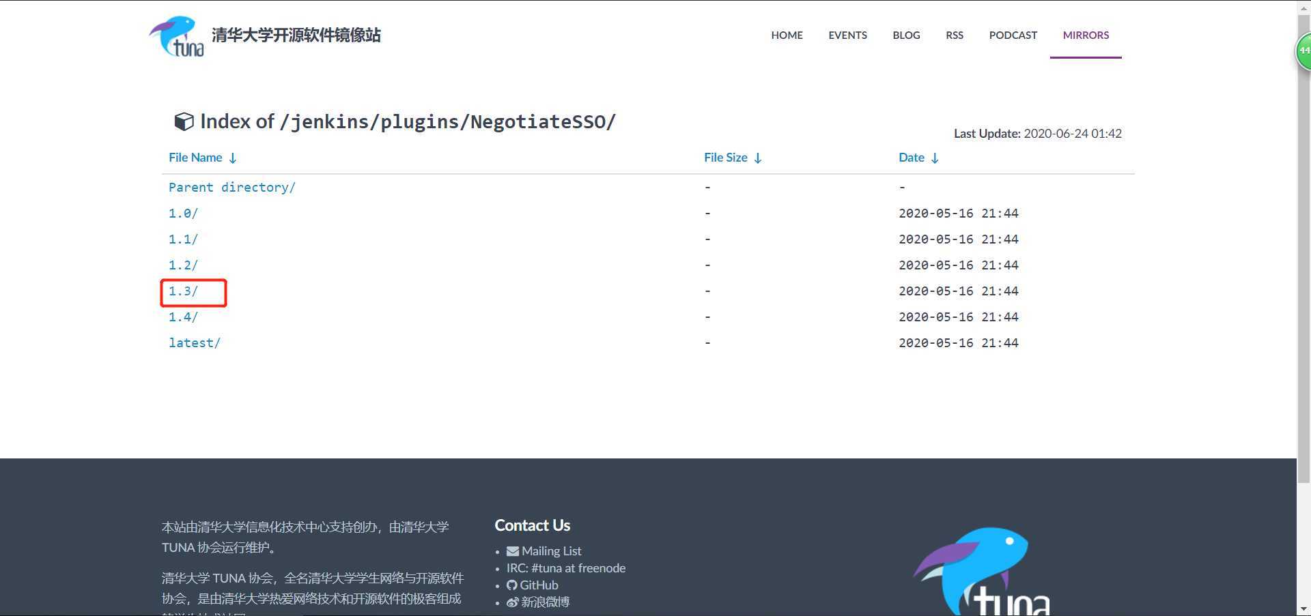Go to the EVENTS page
The height and width of the screenshot is (616, 1311).
coord(847,35)
